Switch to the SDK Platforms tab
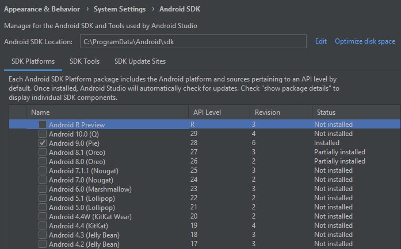This screenshot has width=401, height=249. coord(33,61)
